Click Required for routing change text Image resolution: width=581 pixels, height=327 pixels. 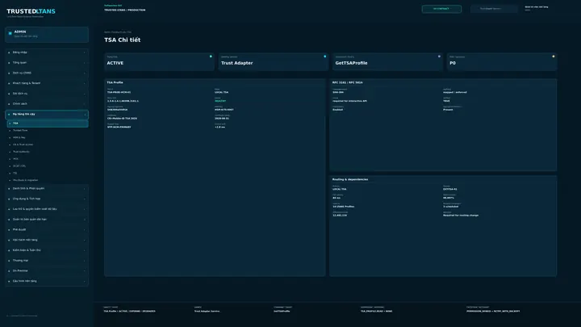(461, 216)
